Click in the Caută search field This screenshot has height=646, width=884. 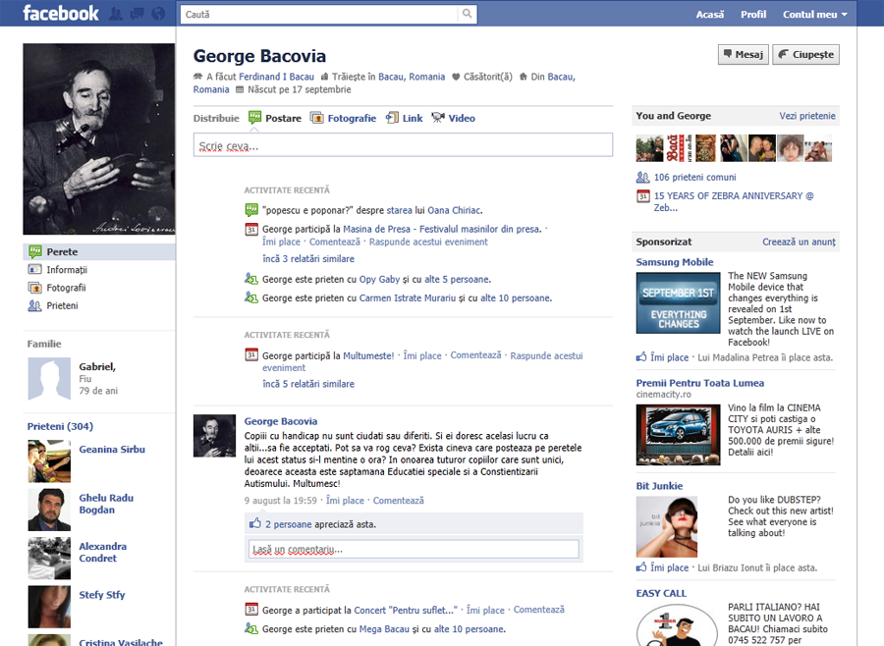coord(319,14)
